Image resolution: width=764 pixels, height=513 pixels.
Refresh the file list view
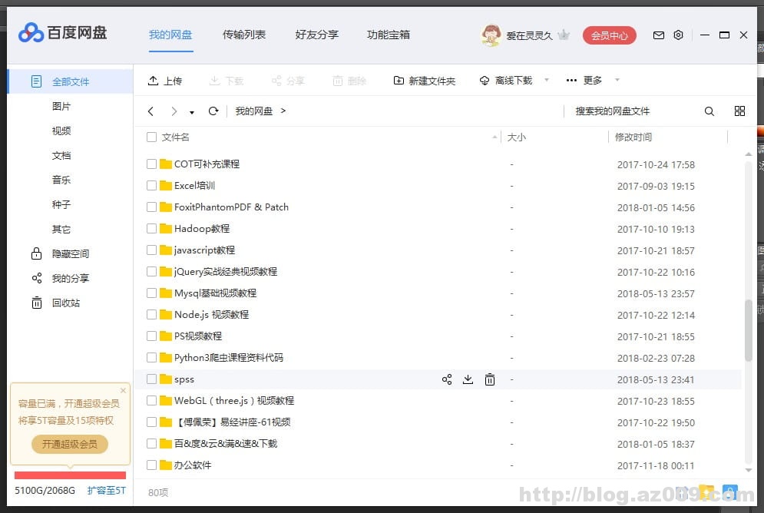click(213, 111)
